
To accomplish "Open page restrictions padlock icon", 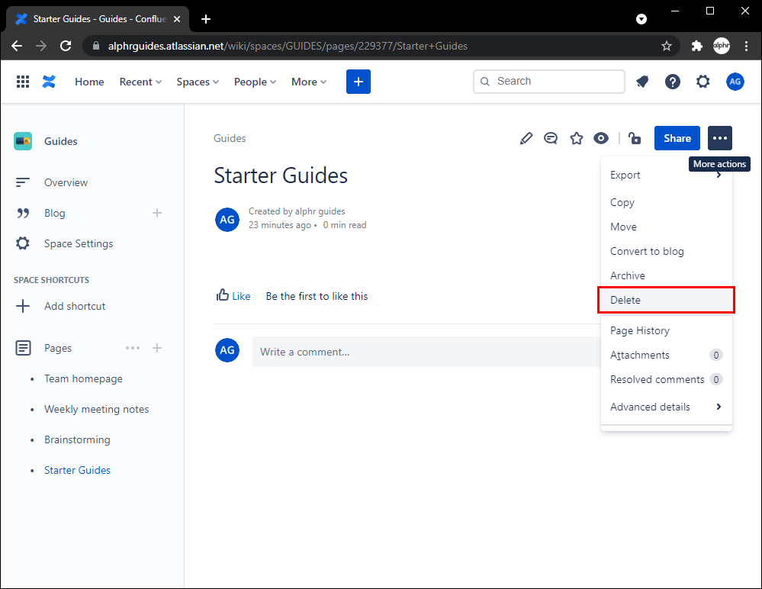I will tap(634, 138).
